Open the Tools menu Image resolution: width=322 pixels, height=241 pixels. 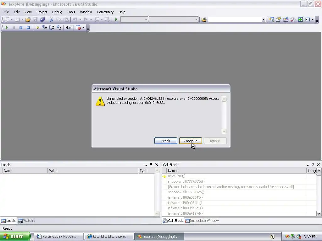pos(71,12)
